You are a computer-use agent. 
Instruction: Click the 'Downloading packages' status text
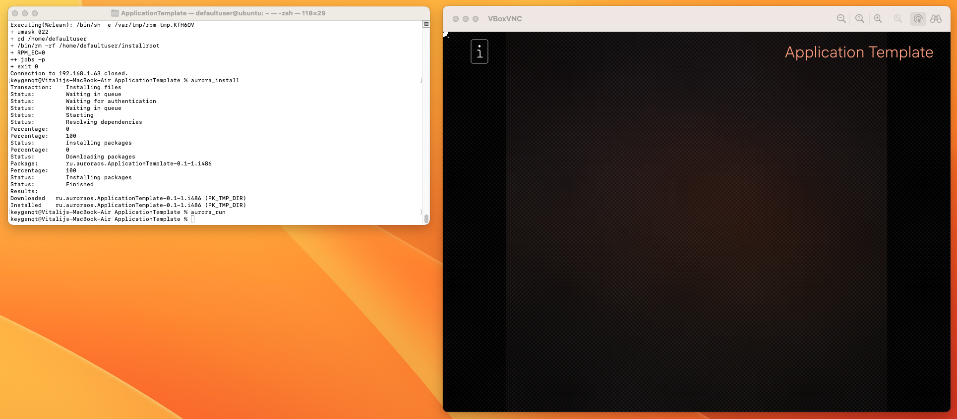click(x=101, y=157)
